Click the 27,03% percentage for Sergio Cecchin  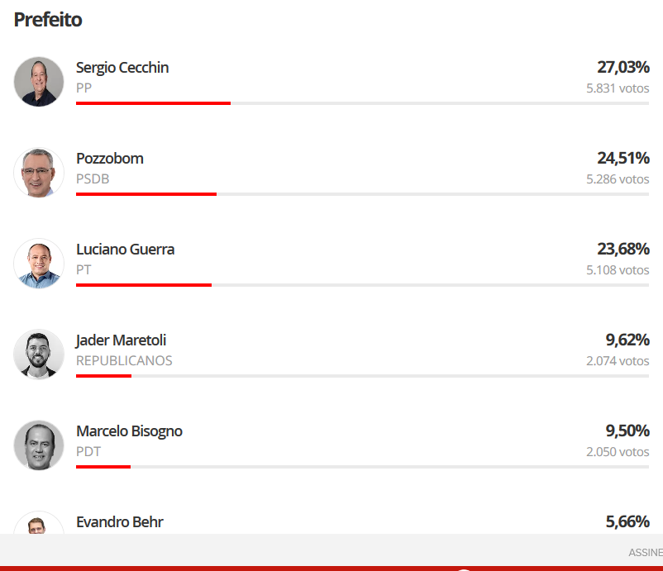(x=623, y=67)
